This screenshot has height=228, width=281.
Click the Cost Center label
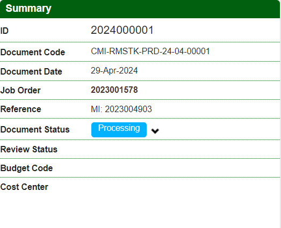point(24,187)
